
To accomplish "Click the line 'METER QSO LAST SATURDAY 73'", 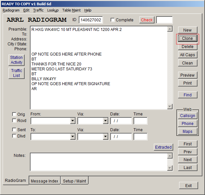I will pos(62,69).
